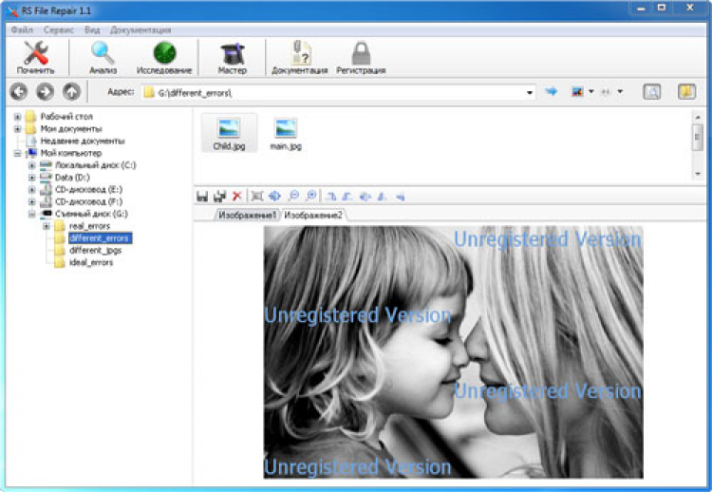Expand the CD-дисковод (F:) node
Image resolution: width=712 pixels, height=492 pixels.
(x=31, y=201)
